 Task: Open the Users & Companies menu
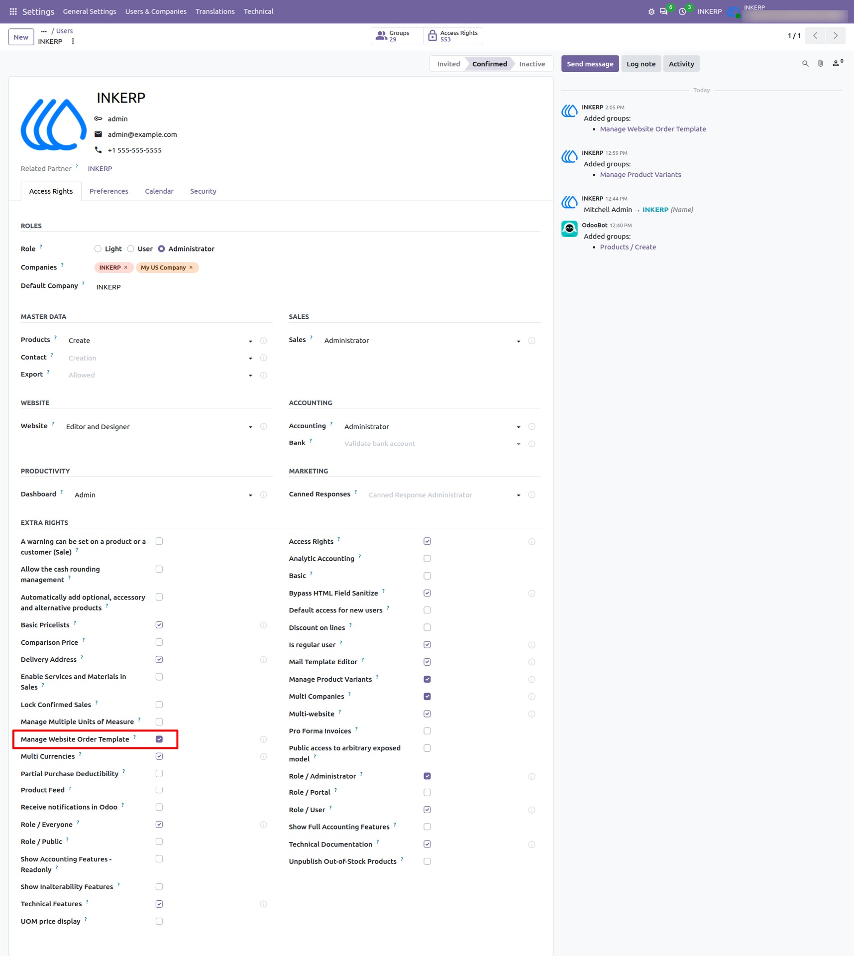pos(156,11)
